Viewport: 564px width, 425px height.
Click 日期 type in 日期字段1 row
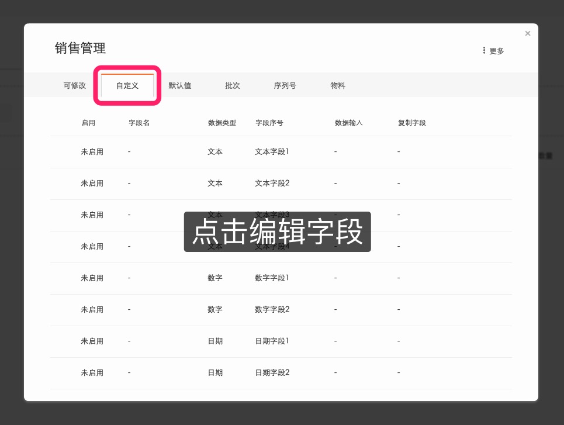[x=215, y=341]
